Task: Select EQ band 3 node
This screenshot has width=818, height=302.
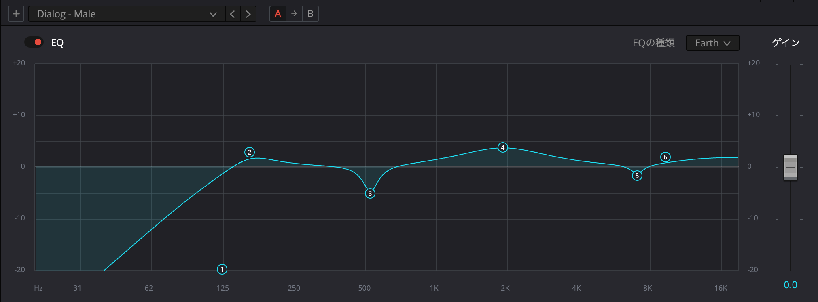Action: (370, 193)
